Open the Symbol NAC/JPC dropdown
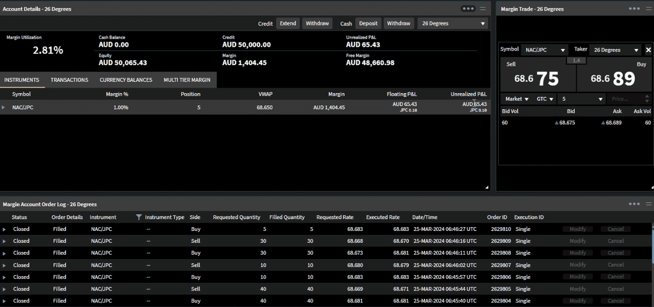654x307 pixels. click(x=544, y=50)
